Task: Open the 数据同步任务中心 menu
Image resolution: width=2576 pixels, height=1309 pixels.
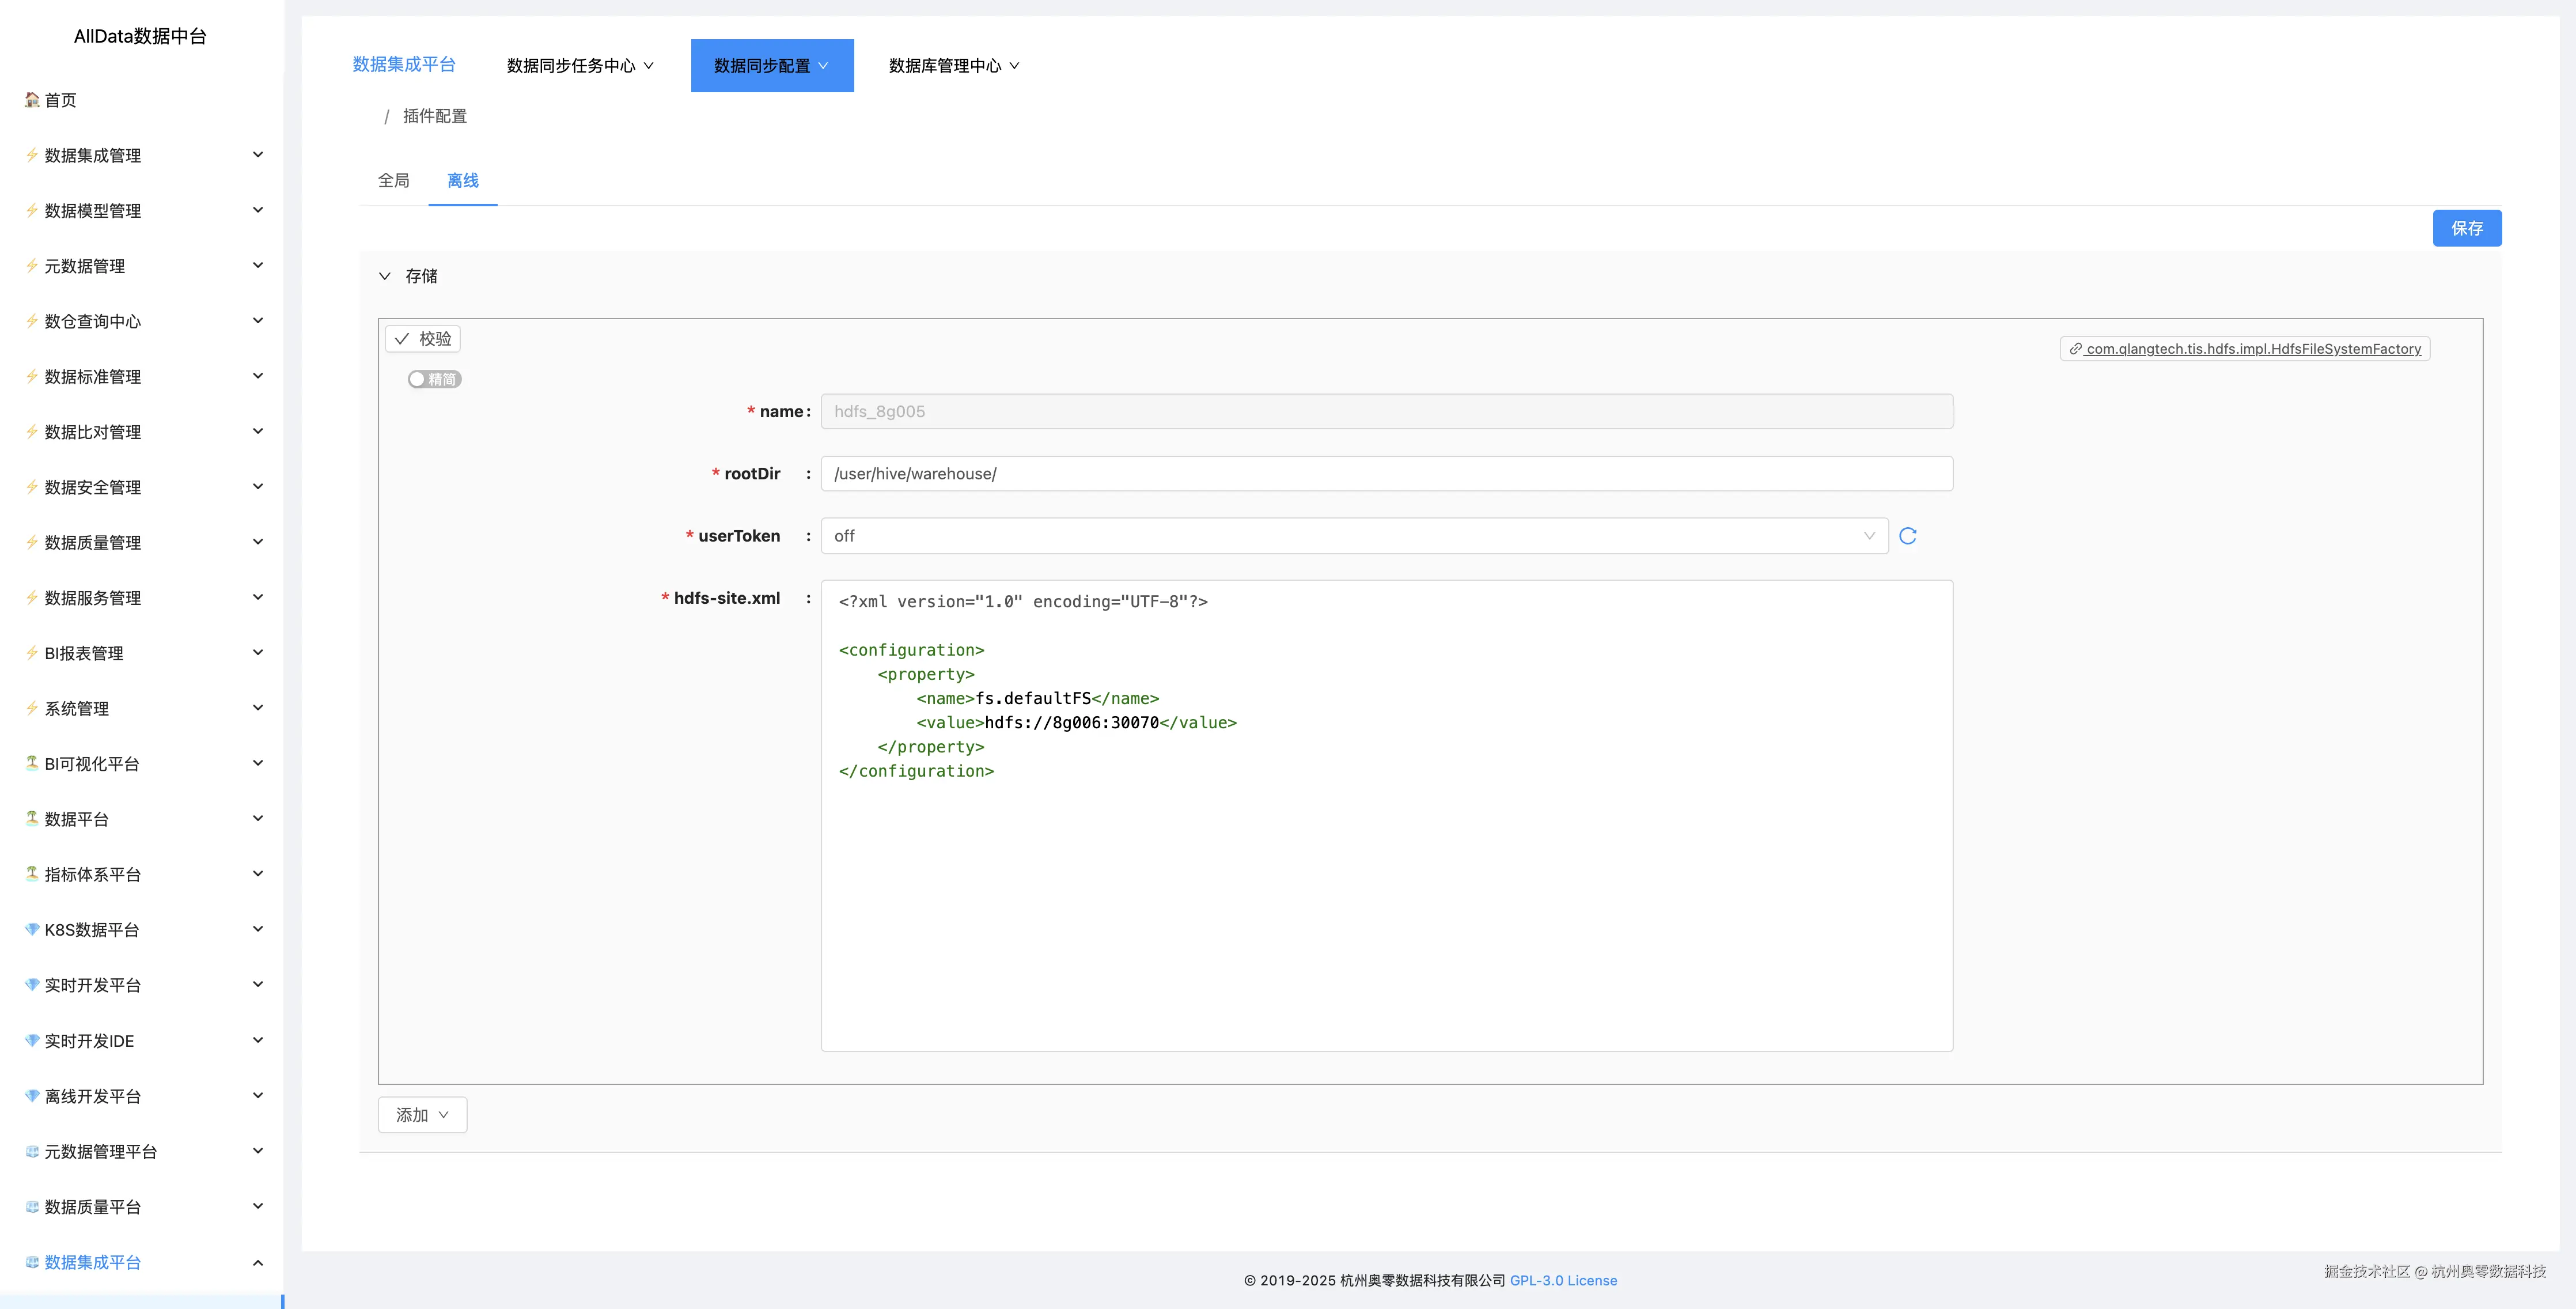Action: (x=580, y=66)
